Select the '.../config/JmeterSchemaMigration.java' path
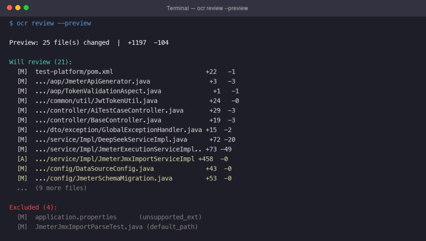This screenshot has width=426, height=241. (104, 178)
